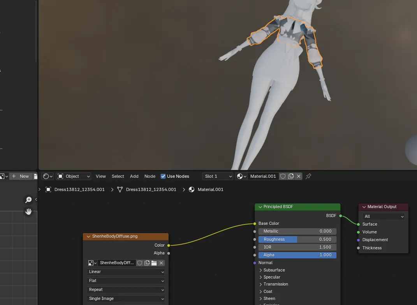
Task: Open the Flat projection dropdown
Action: pos(125,280)
